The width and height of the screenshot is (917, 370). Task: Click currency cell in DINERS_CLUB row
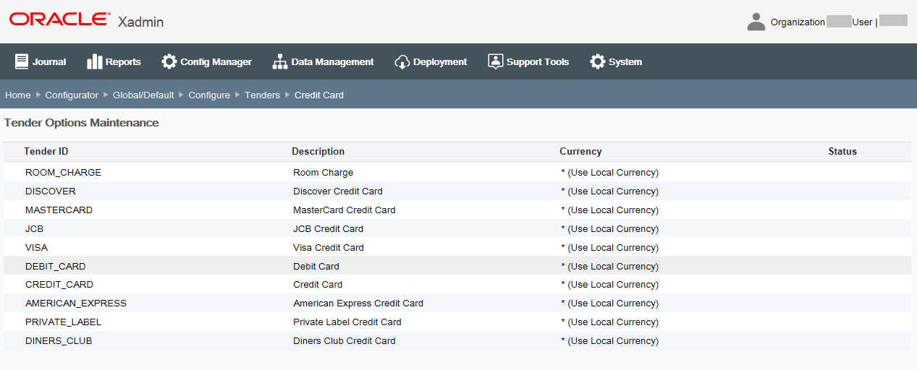click(609, 341)
